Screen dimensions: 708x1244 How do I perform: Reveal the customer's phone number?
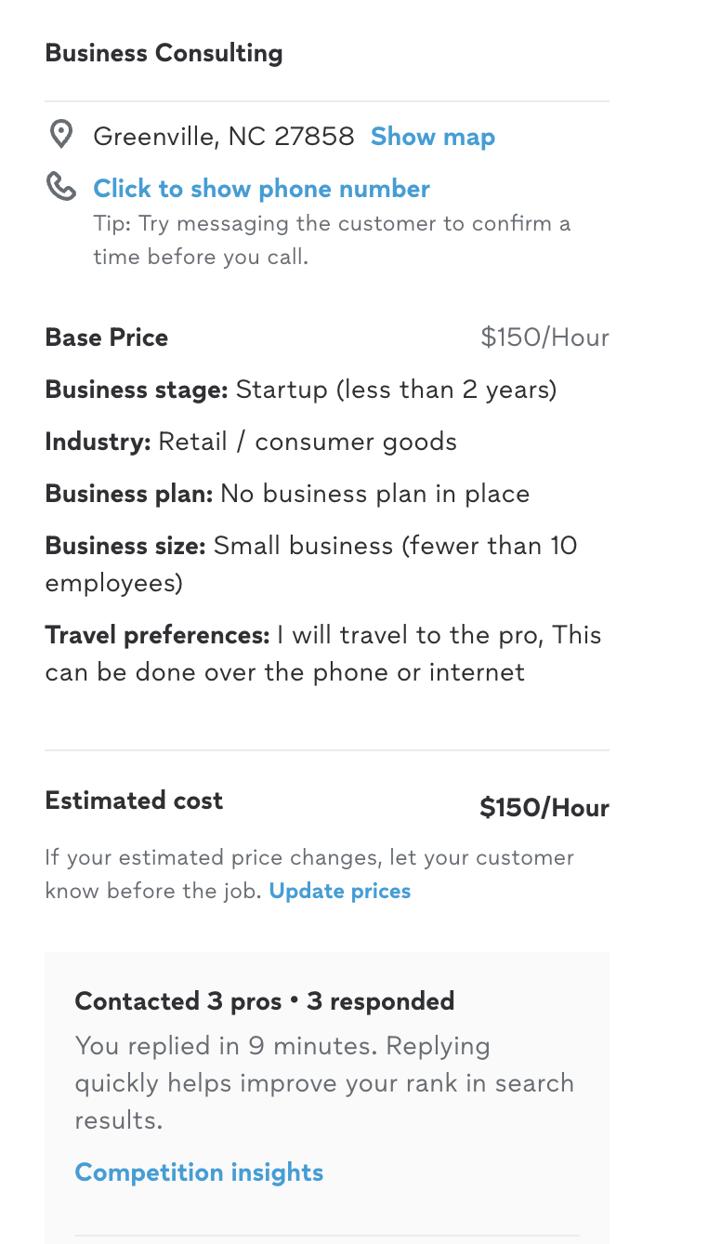(x=261, y=189)
